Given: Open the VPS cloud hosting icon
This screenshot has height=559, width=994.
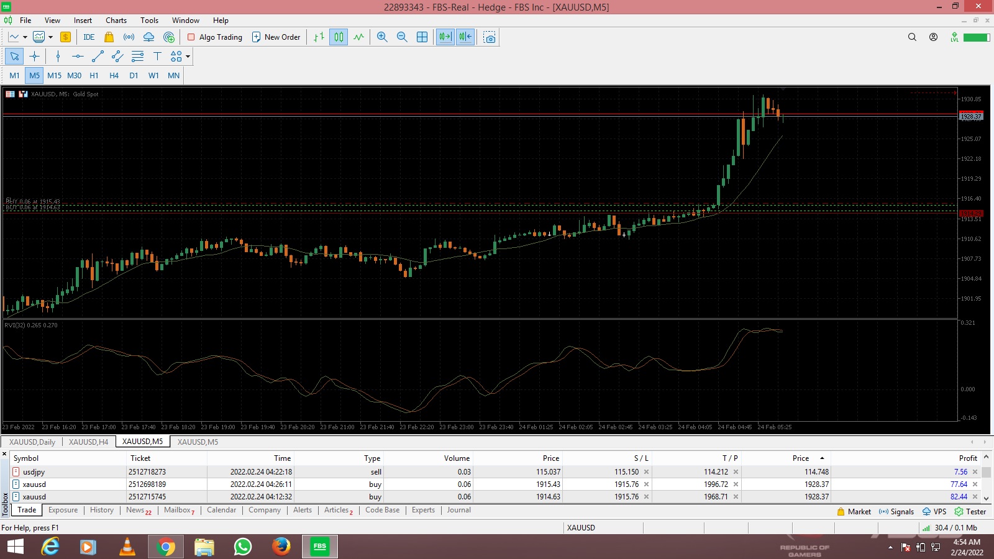Looking at the screenshot, I should pyautogui.click(x=149, y=37).
